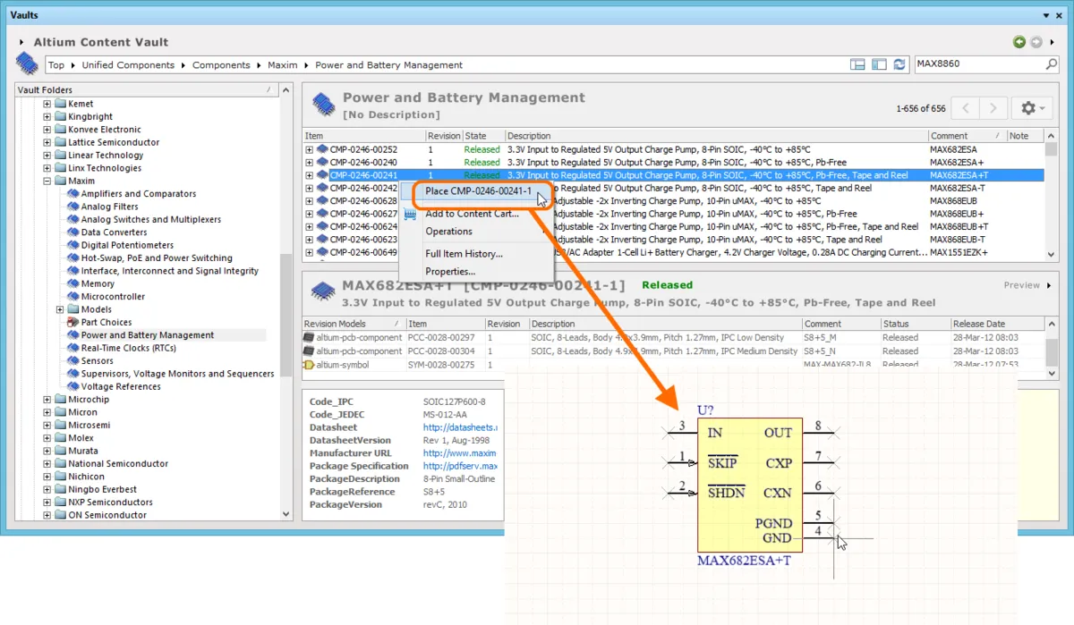Select the SYM-0028-00275 model row
Screen dimensions: 1074x625
coord(674,365)
